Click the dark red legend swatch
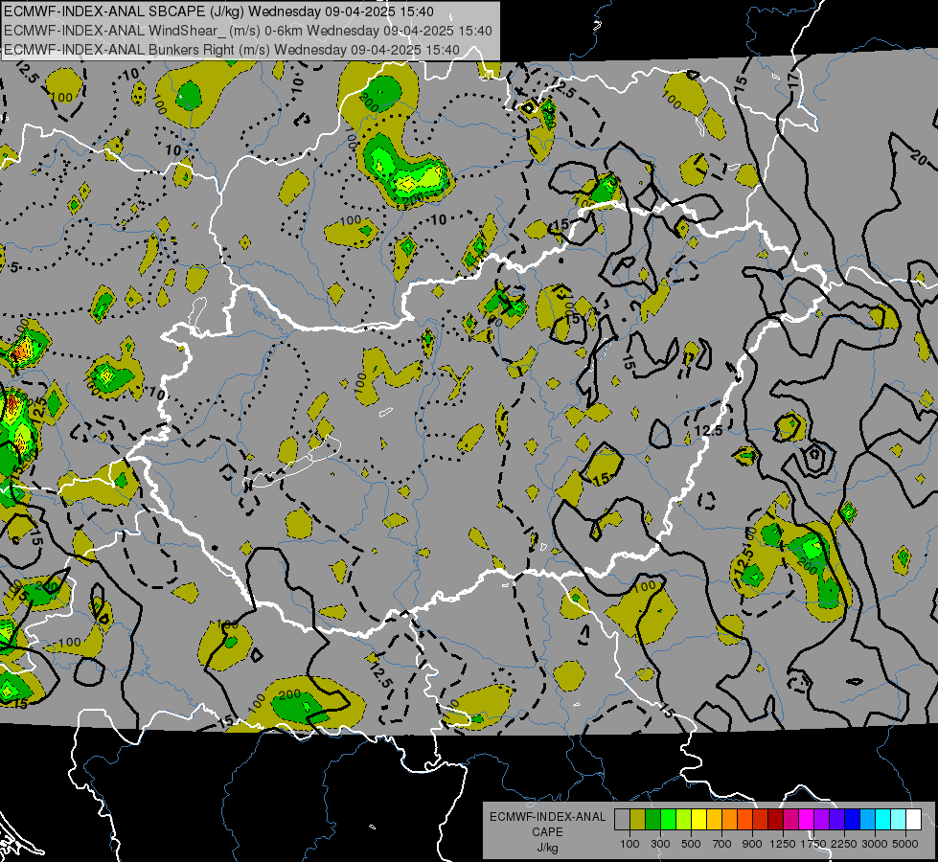 click(x=776, y=820)
